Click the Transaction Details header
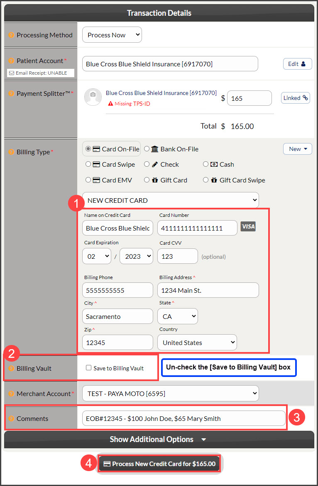 (159, 13)
